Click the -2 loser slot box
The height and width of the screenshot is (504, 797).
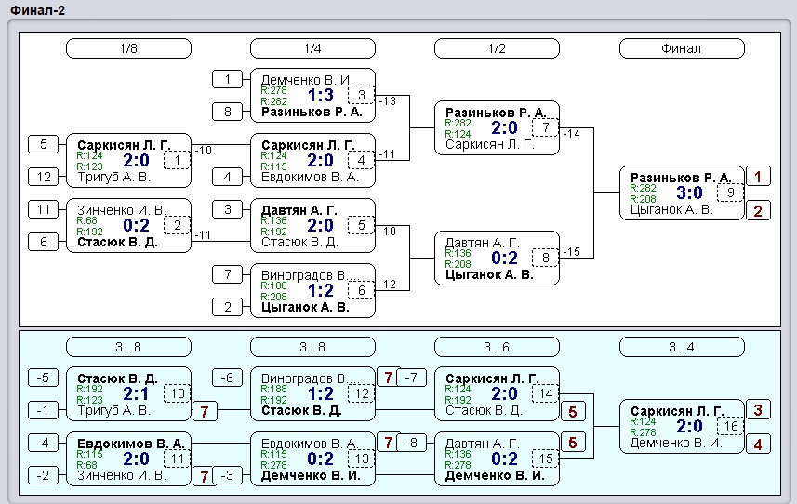43,475
